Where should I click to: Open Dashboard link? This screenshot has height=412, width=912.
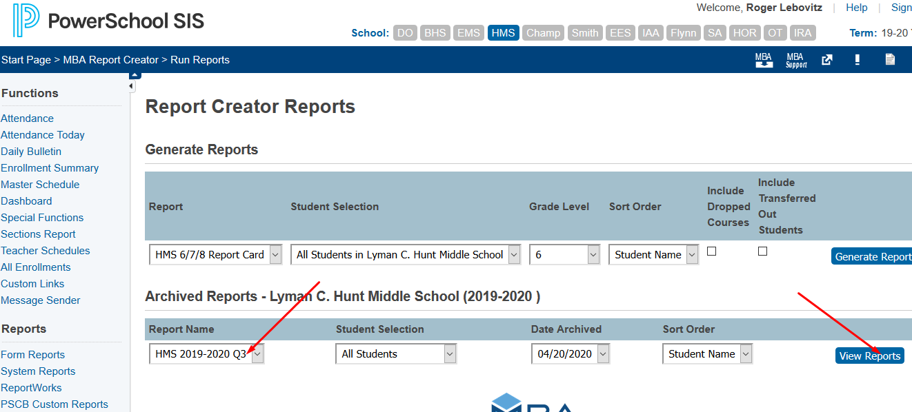point(26,201)
